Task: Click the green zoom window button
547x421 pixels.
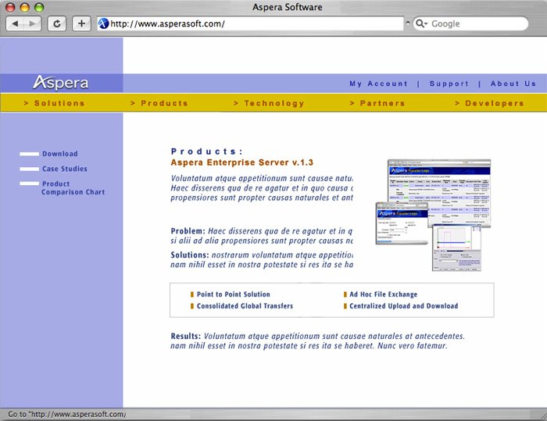Action: 39,7
